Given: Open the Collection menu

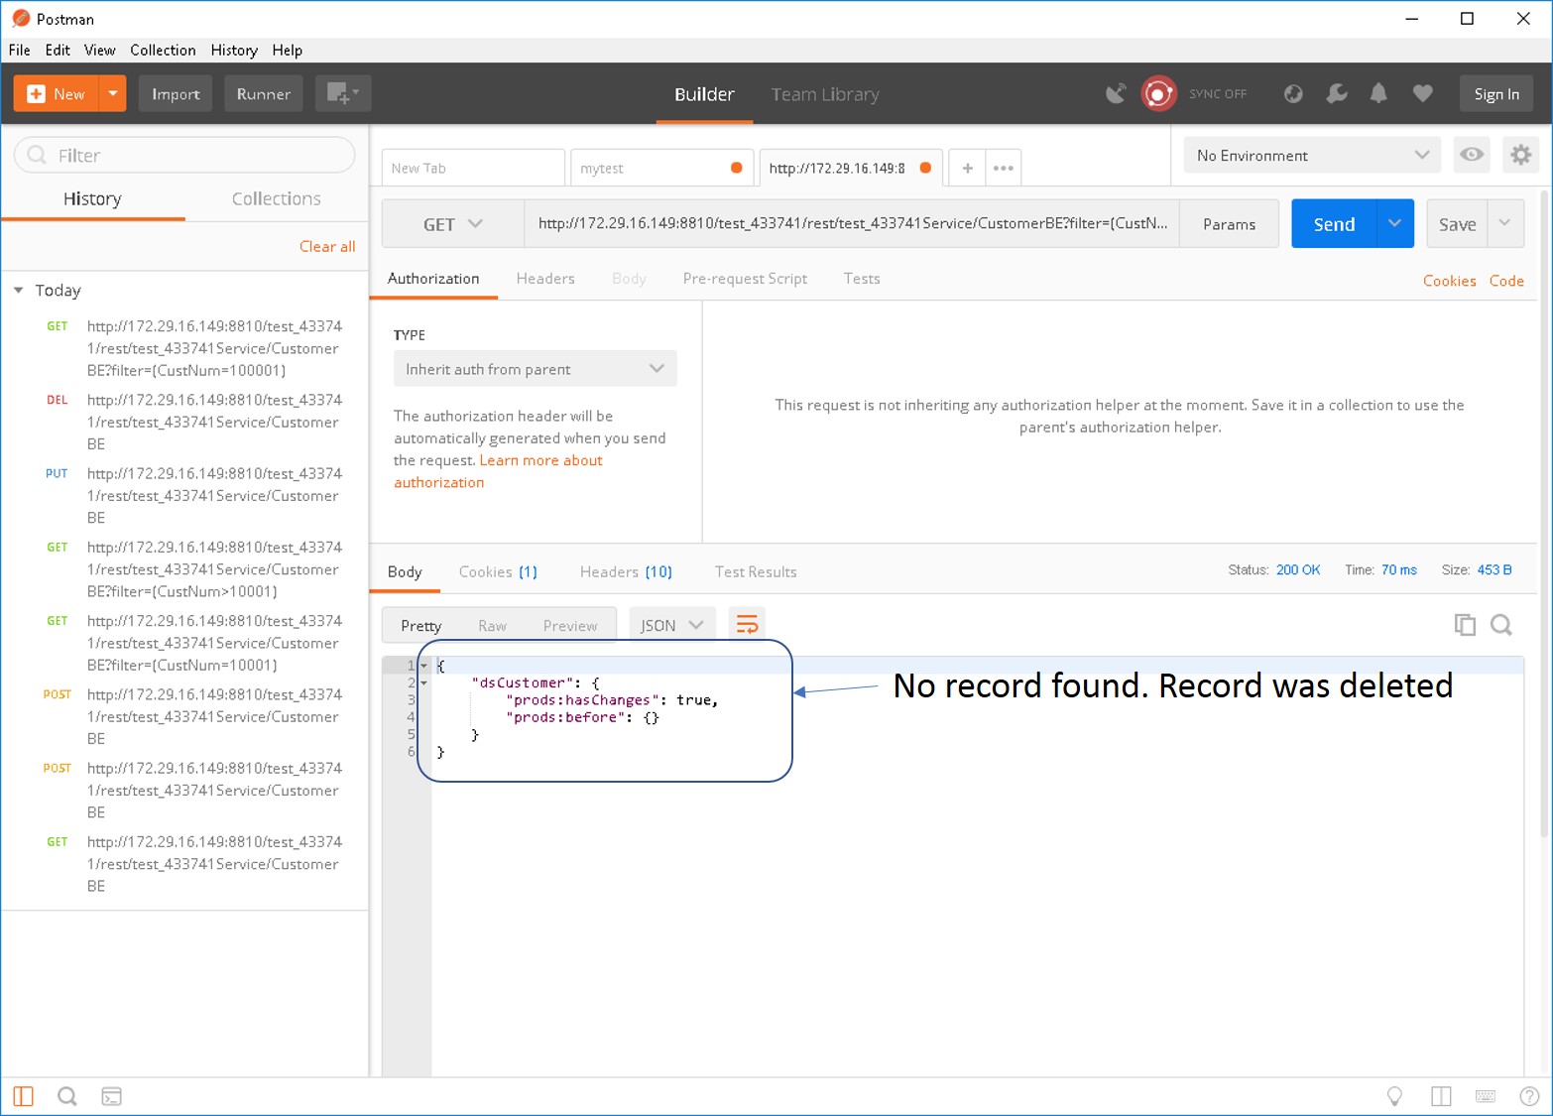Looking at the screenshot, I should click(x=163, y=50).
